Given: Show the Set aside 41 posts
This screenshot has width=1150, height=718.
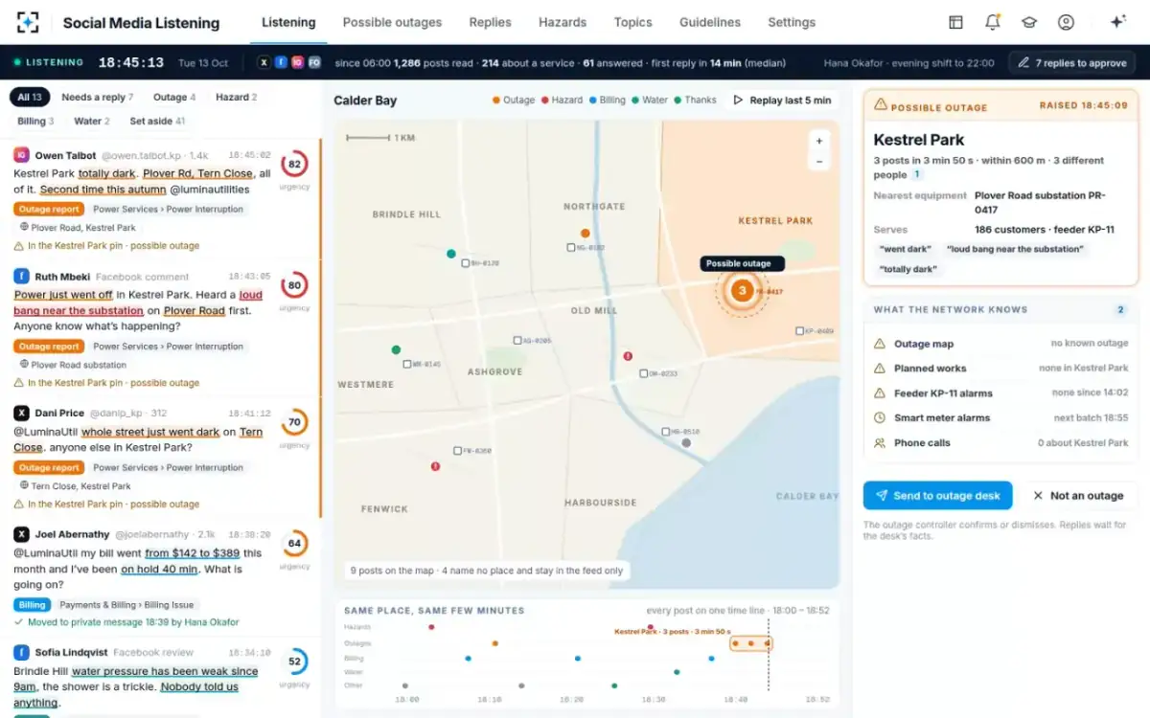Looking at the screenshot, I should pyautogui.click(x=157, y=122).
